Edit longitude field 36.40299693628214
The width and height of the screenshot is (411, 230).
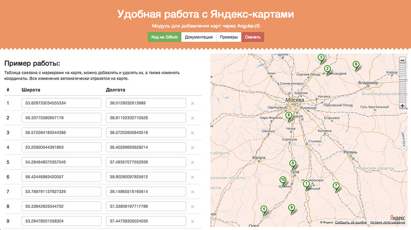tap(146, 147)
